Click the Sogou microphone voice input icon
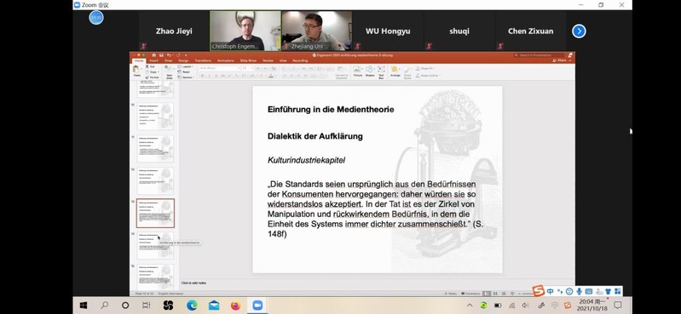The width and height of the screenshot is (681, 314). point(579,291)
